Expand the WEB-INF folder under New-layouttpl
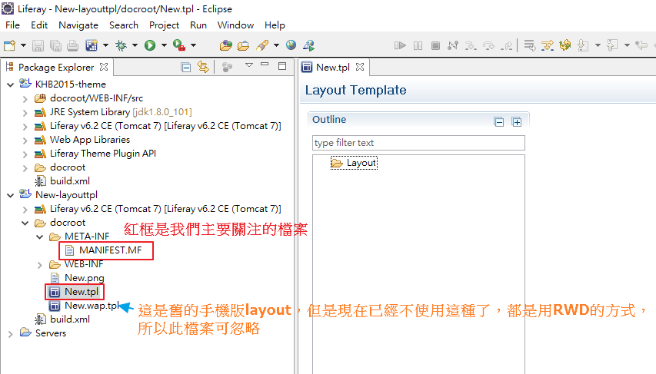 click(40, 265)
